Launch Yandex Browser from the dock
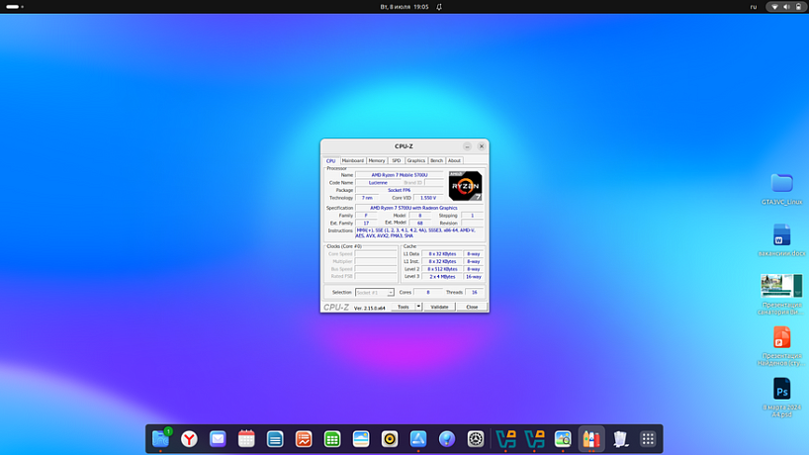 point(188,439)
